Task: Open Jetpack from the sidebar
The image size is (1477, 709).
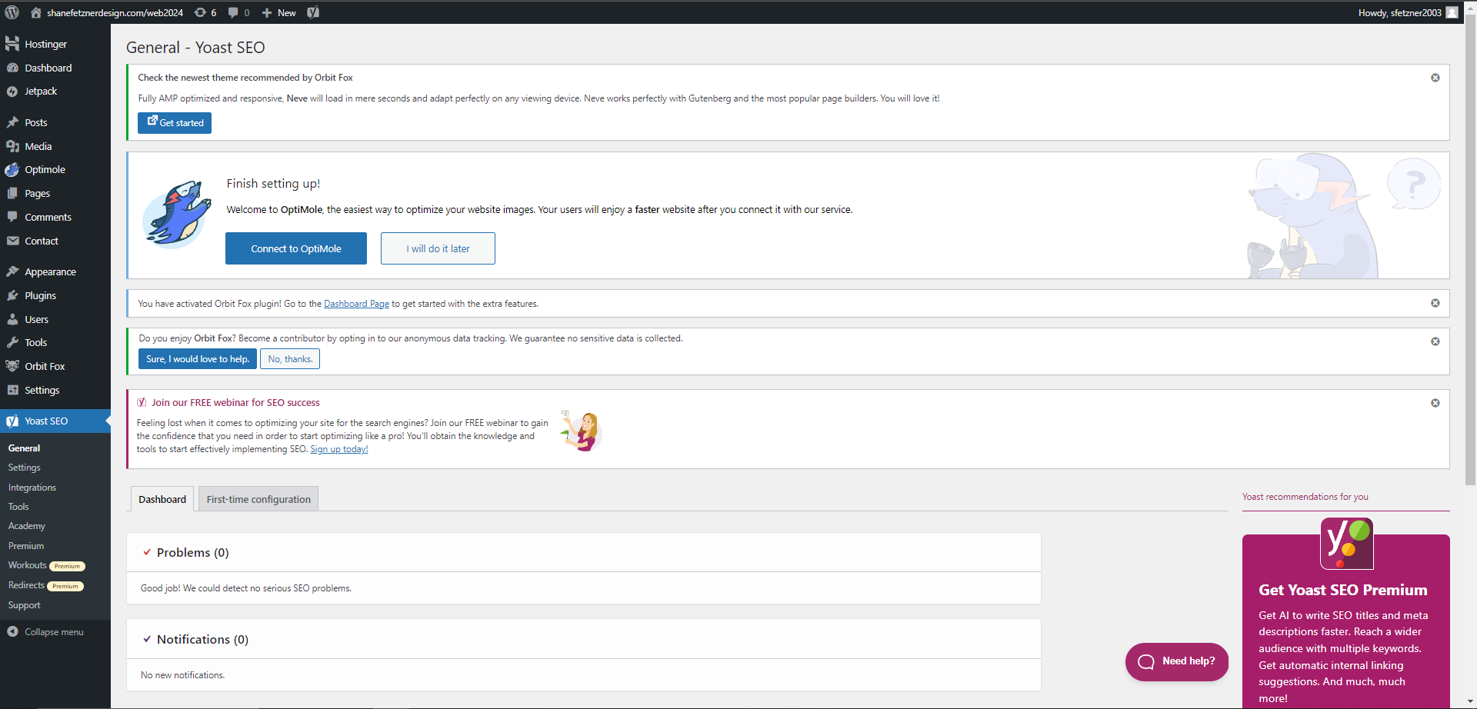Action: [41, 92]
